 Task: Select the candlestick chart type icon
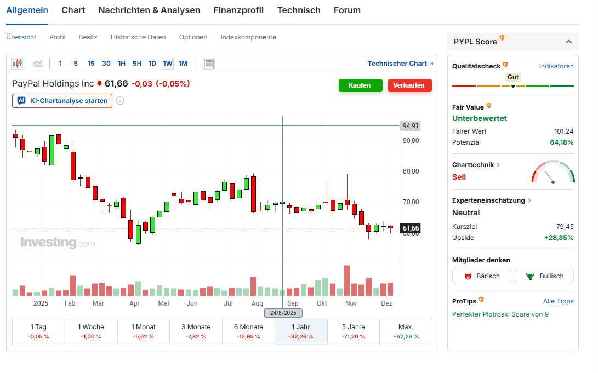[x=17, y=64]
